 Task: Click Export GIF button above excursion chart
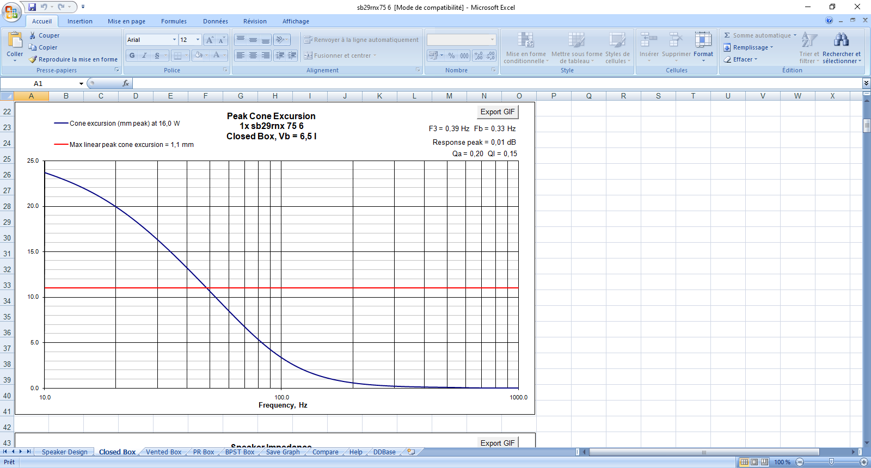click(497, 112)
